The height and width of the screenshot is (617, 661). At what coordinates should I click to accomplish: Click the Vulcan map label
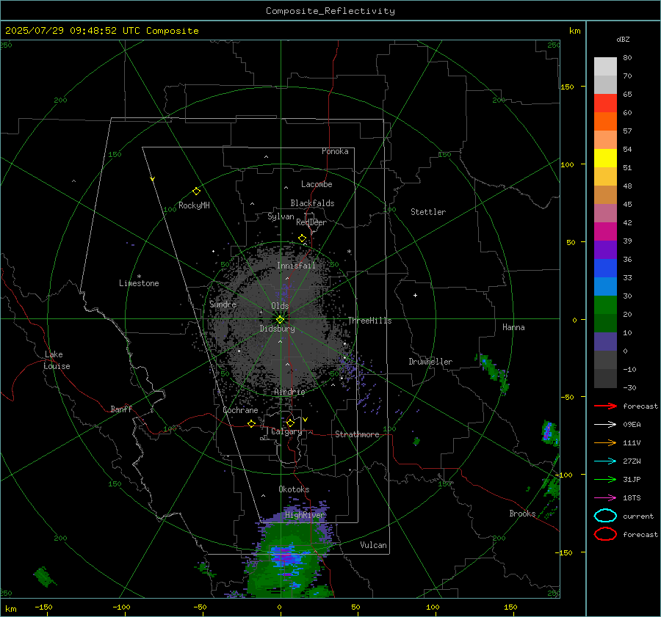click(373, 545)
